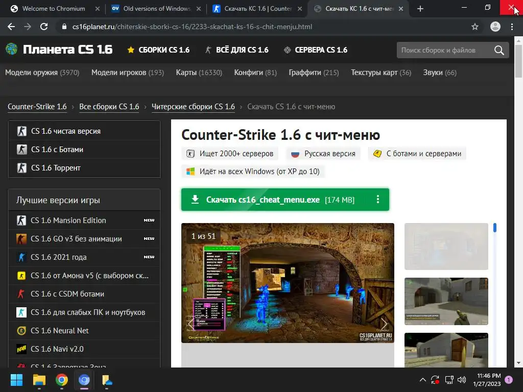Close the Welcome to Chromium tab
Image resolution: width=523 pixels, height=392 pixels.
98,9
